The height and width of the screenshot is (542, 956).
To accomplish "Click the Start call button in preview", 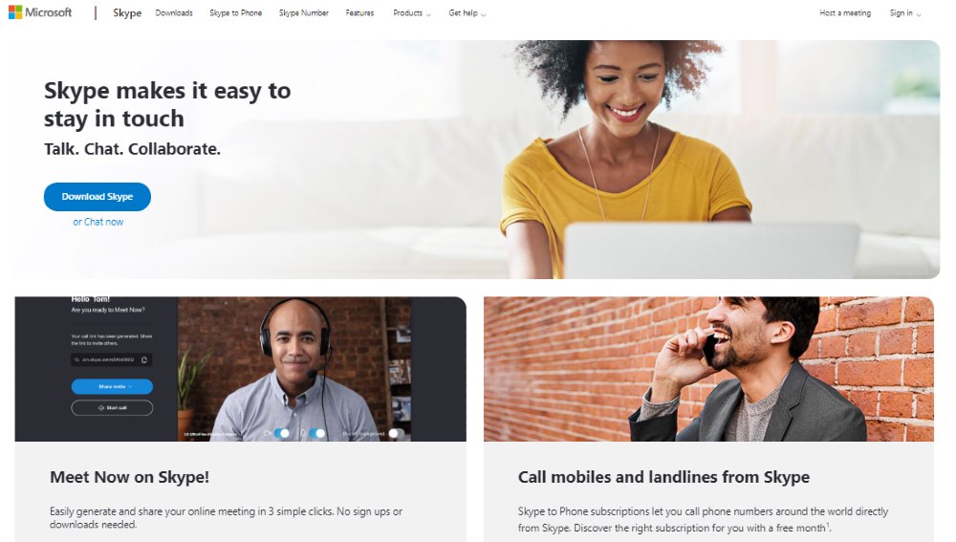I will 112,408.
